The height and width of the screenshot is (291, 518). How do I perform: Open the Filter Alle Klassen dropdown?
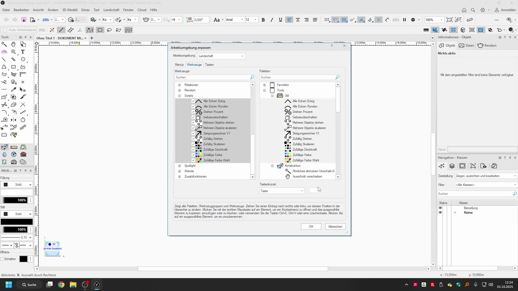(x=486, y=185)
